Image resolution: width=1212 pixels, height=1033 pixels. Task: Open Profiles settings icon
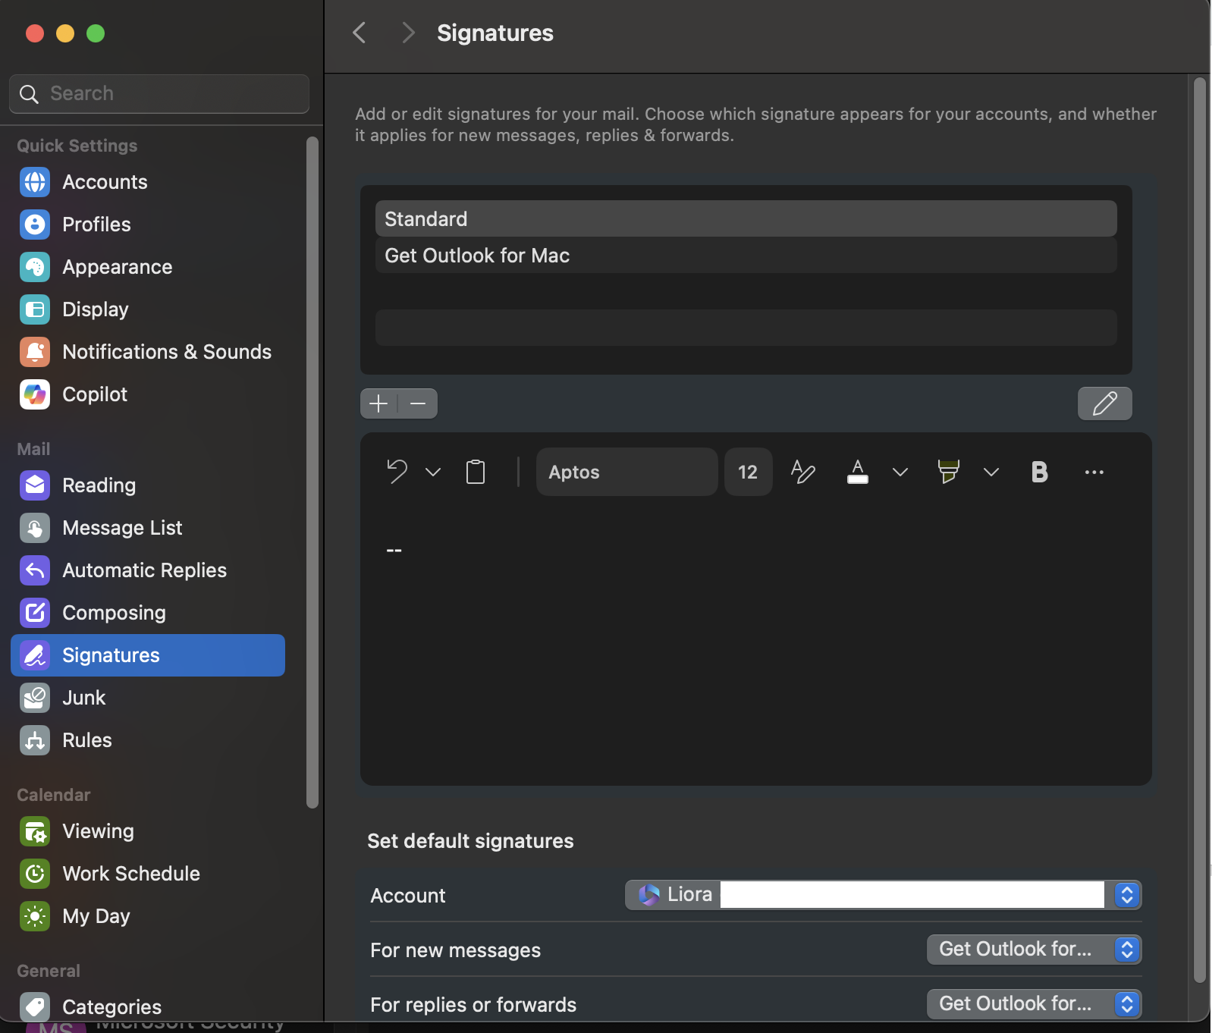35,224
